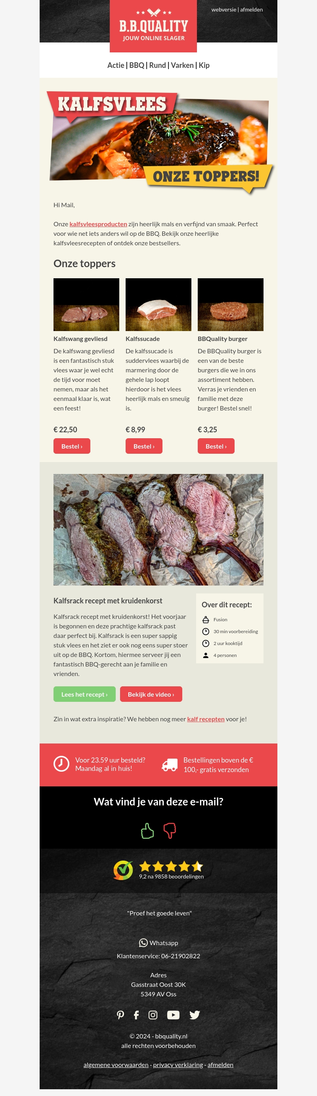
Task: Select Actie in the navigation menu
Action: coord(116,65)
